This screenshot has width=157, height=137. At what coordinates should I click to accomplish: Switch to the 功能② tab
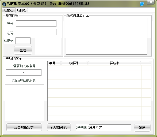click(x=21, y=10)
